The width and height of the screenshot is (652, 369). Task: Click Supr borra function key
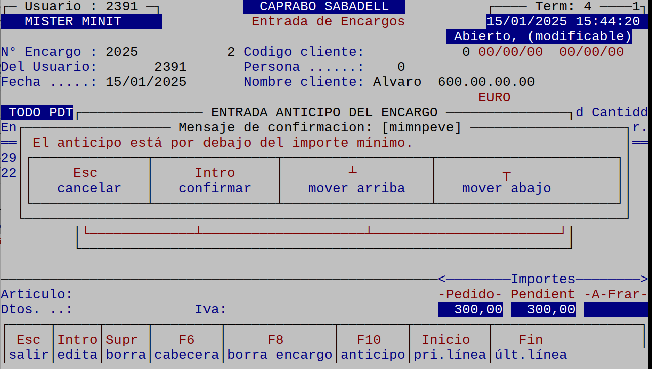126,347
